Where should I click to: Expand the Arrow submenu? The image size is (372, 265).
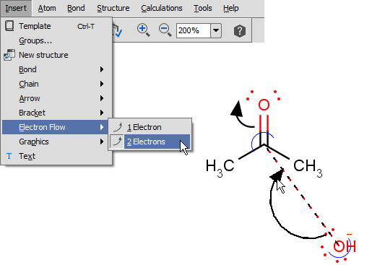[57, 98]
